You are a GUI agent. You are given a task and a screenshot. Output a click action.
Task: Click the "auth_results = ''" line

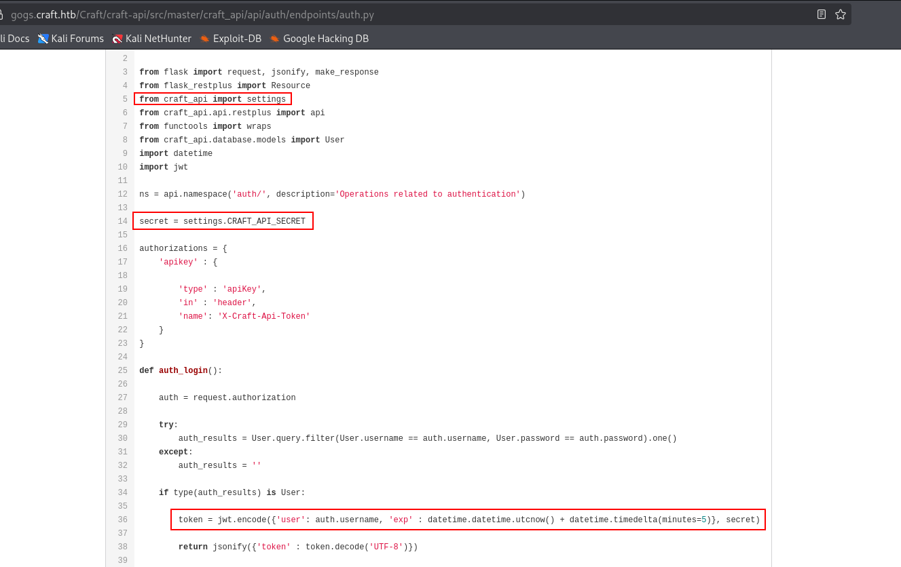click(x=220, y=465)
